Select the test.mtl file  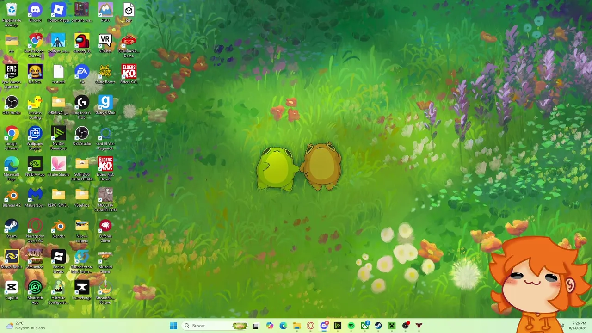click(58, 74)
